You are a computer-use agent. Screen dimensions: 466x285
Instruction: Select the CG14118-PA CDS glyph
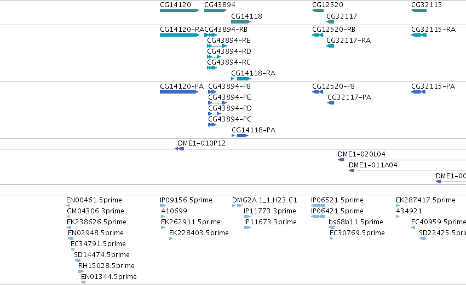[240, 136]
